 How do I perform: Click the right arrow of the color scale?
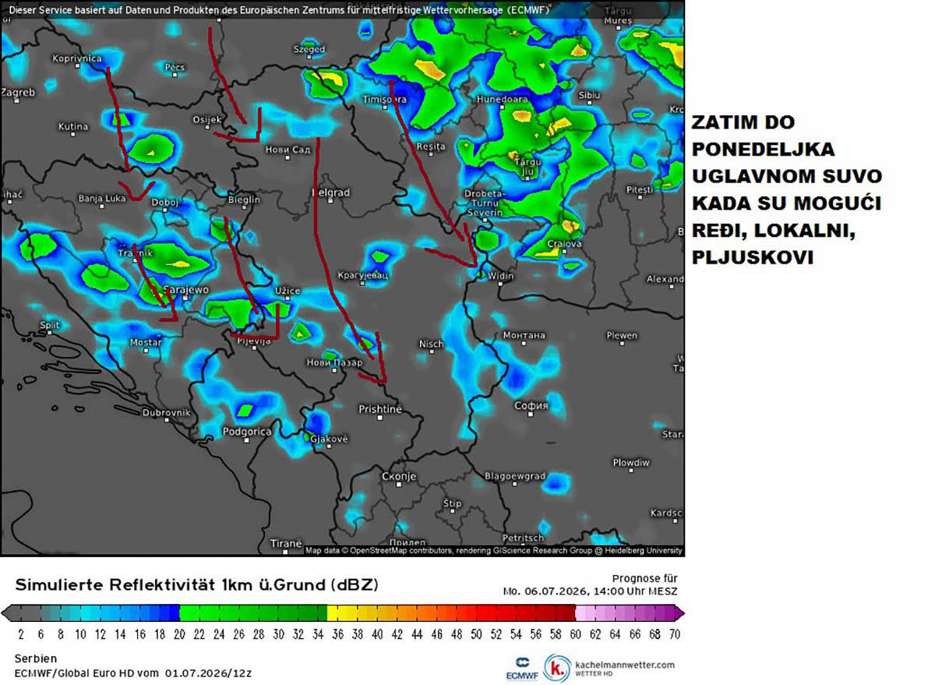pyautogui.click(x=679, y=613)
